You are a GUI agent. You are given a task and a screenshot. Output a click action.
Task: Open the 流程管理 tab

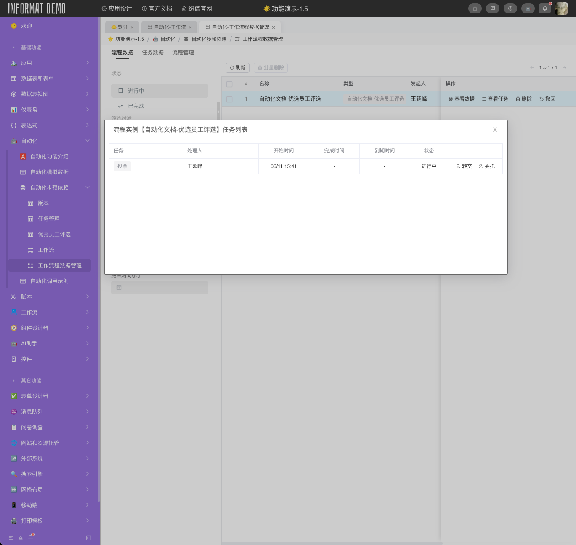(x=183, y=52)
